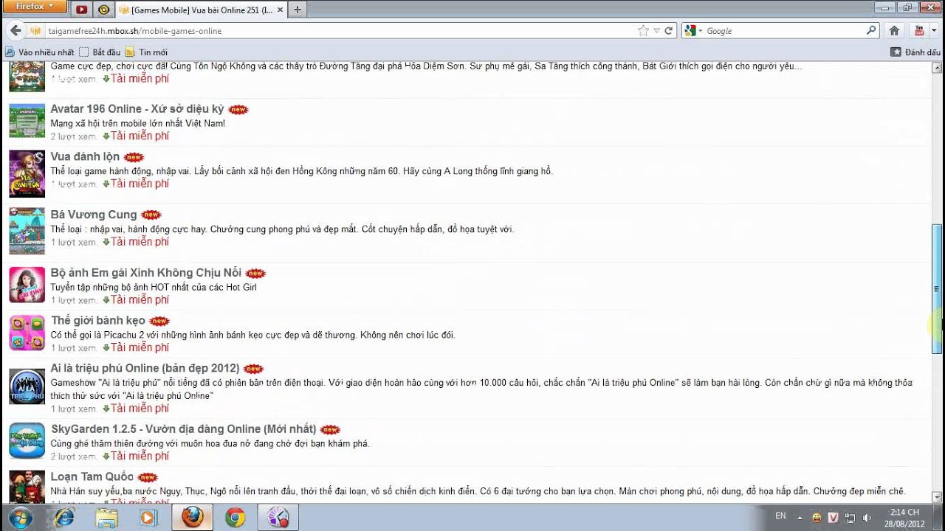Click the Bộ ảnh Em gái Xinh thumbnail
The width and height of the screenshot is (945, 531).
(27, 285)
